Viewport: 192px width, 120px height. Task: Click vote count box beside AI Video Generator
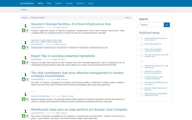click(x=142, y=78)
